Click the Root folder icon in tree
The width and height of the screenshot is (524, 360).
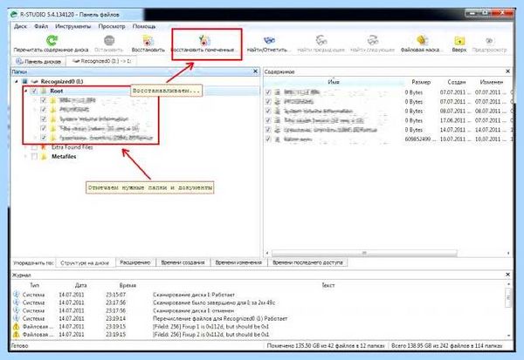(44, 91)
